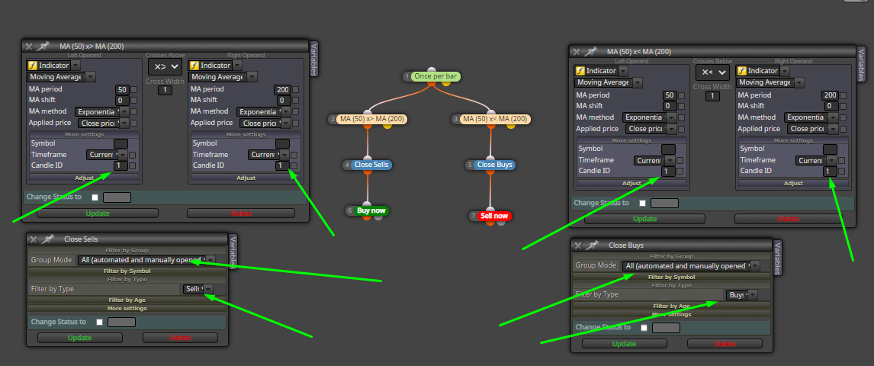Pin the Close Buys panel

click(592, 245)
